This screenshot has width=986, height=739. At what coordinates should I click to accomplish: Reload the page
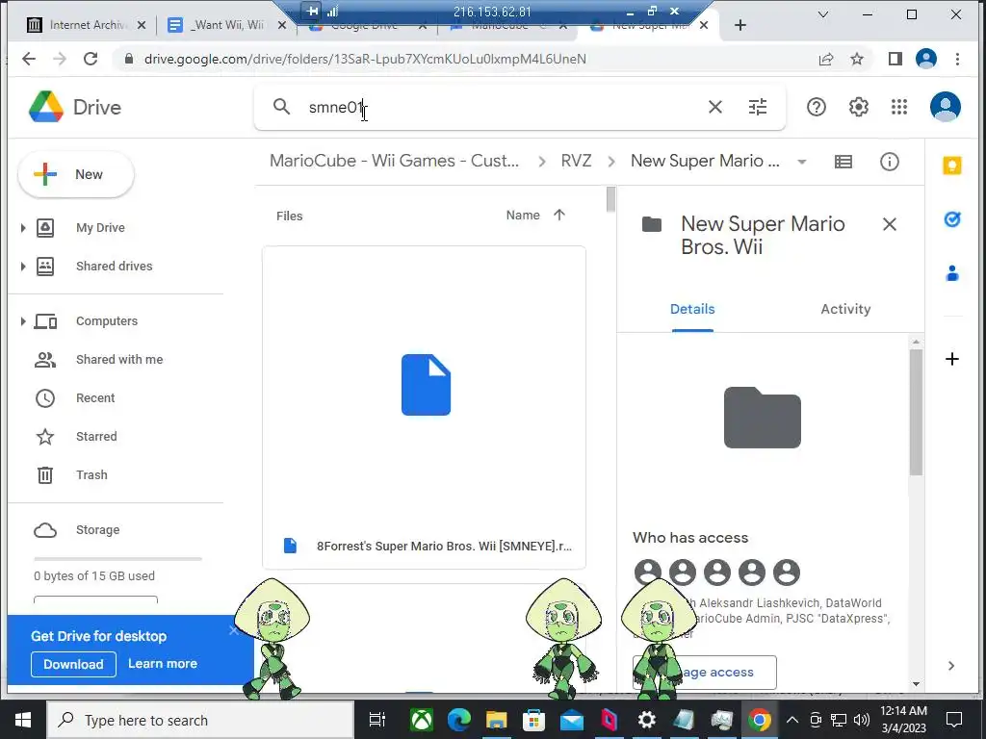pyautogui.click(x=91, y=59)
